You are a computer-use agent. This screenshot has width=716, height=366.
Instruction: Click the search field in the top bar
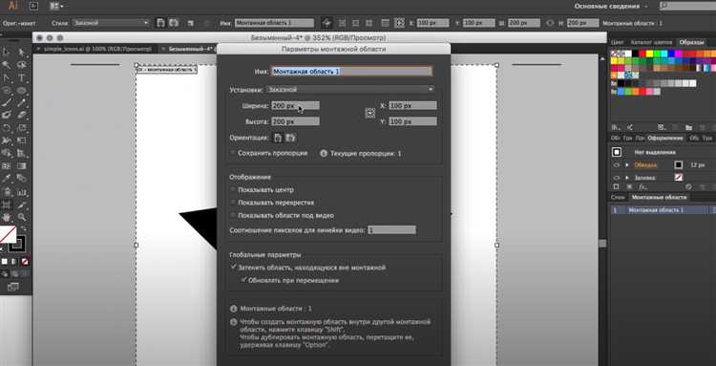coord(687,6)
